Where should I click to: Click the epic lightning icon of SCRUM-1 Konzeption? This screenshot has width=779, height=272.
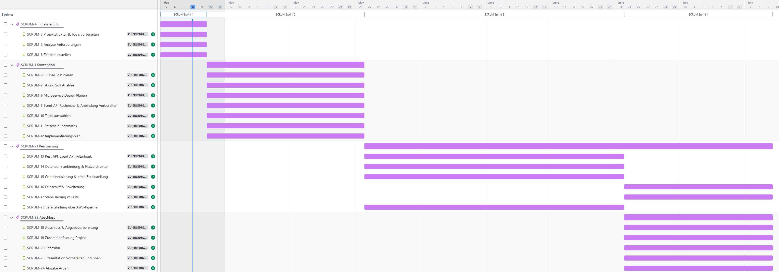coord(18,65)
